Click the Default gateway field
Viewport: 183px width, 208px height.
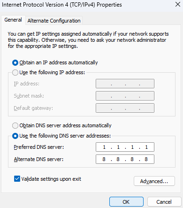click(x=125, y=108)
